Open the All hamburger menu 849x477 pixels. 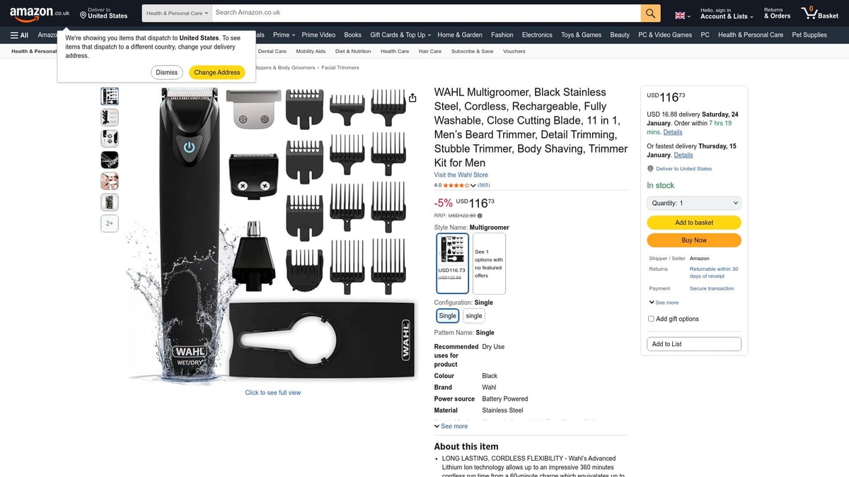pyautogui.click(x=19, y=35)
